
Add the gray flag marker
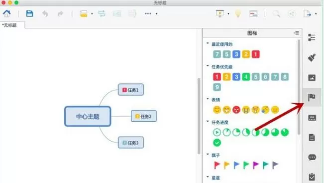[275, 165]
